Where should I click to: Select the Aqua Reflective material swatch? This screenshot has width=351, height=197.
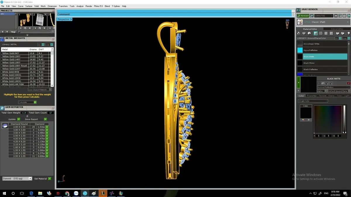[x=300, y=50]
